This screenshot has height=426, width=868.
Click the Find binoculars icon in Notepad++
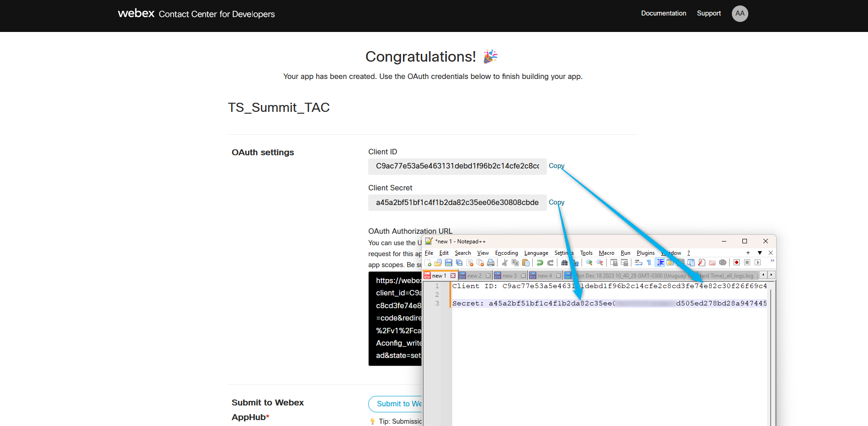(565, 263)
